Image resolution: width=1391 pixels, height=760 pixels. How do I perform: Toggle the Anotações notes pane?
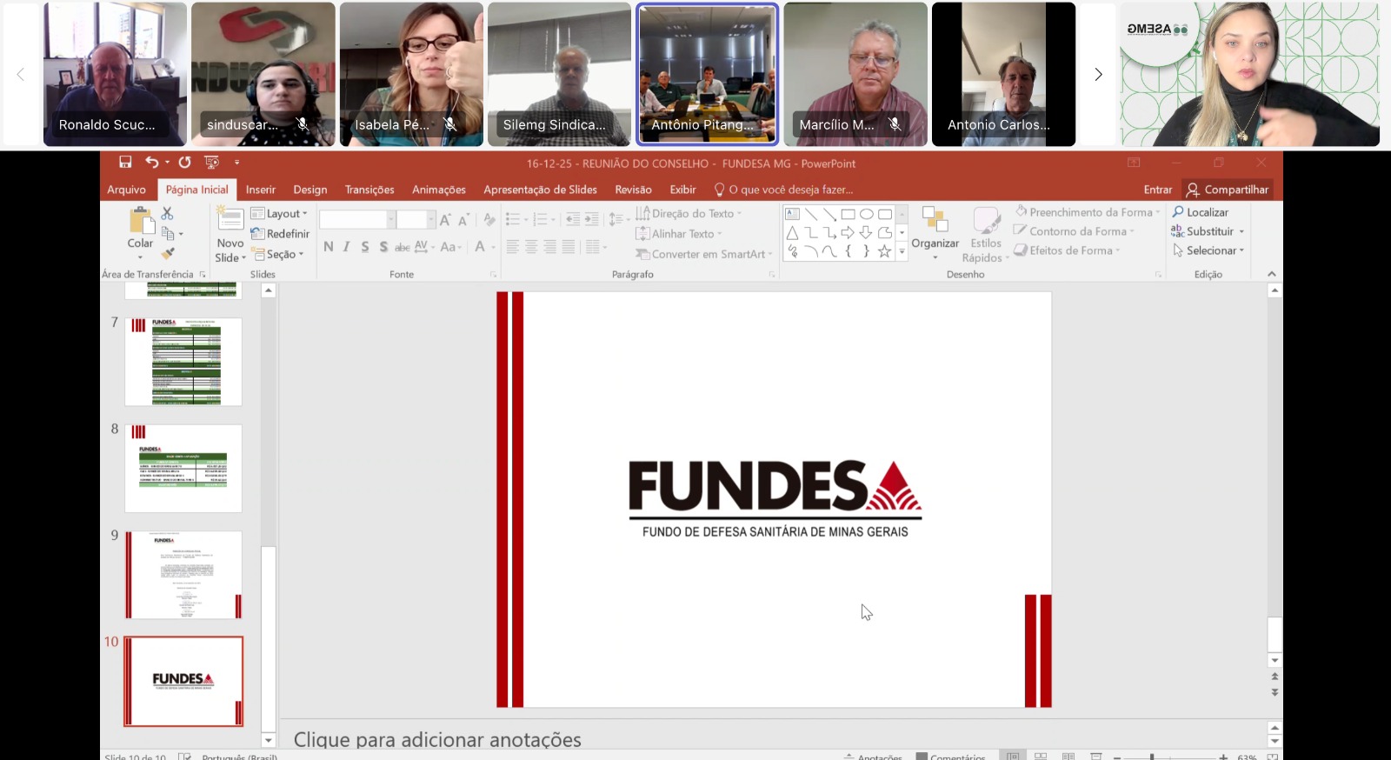click(873, 757)
